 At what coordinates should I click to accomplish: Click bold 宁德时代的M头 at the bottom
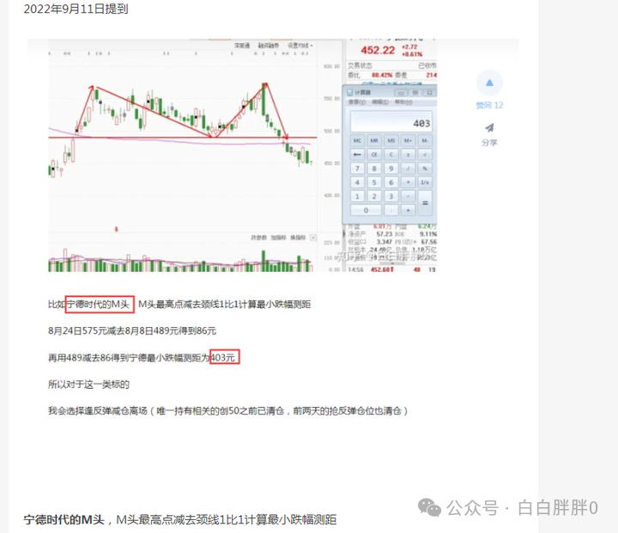click(64, 519)
